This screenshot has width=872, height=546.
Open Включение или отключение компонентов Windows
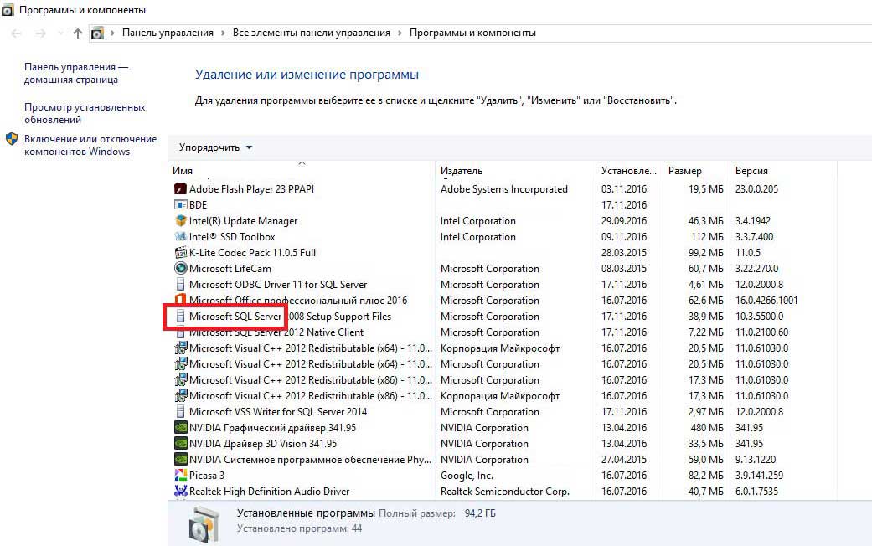tap(90, 145)
